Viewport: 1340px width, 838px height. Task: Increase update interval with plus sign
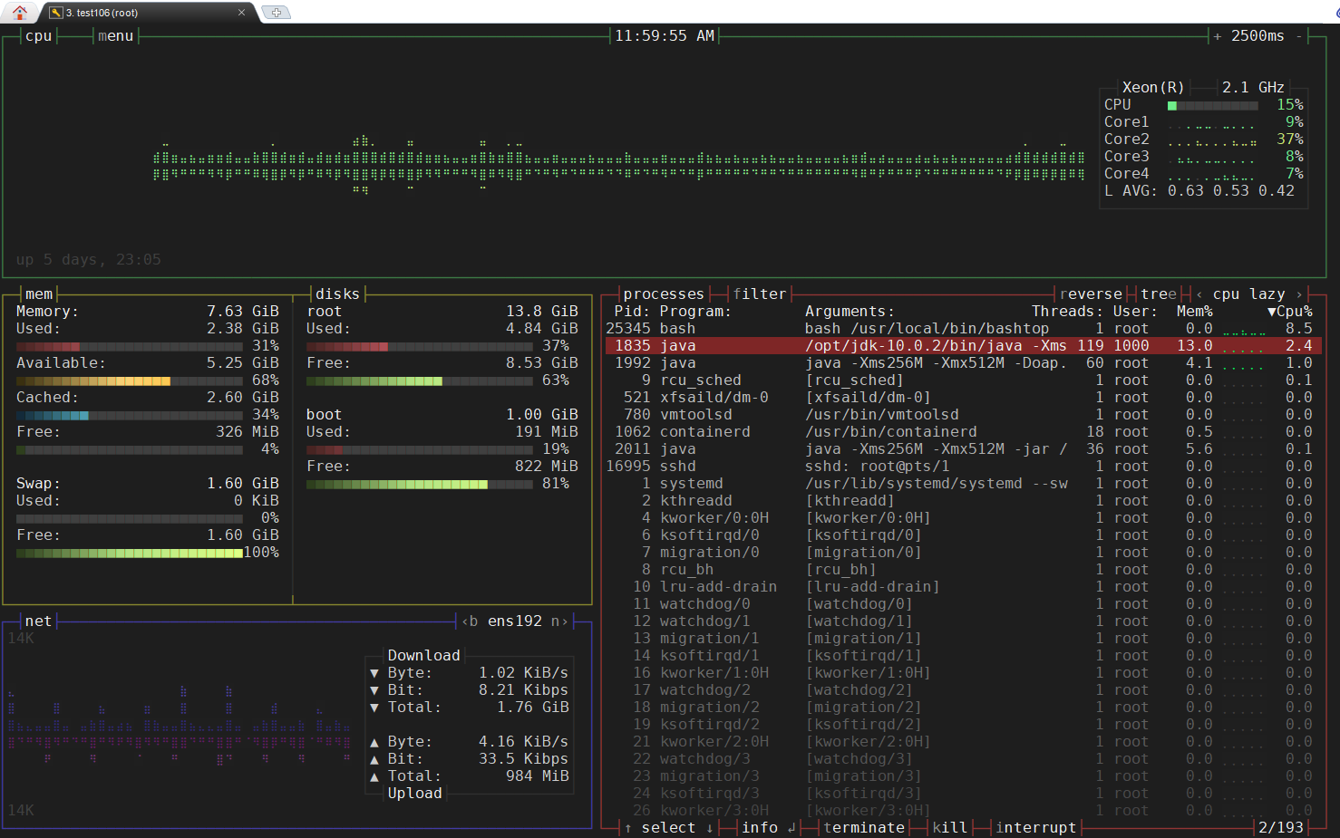pos(1217,36)
